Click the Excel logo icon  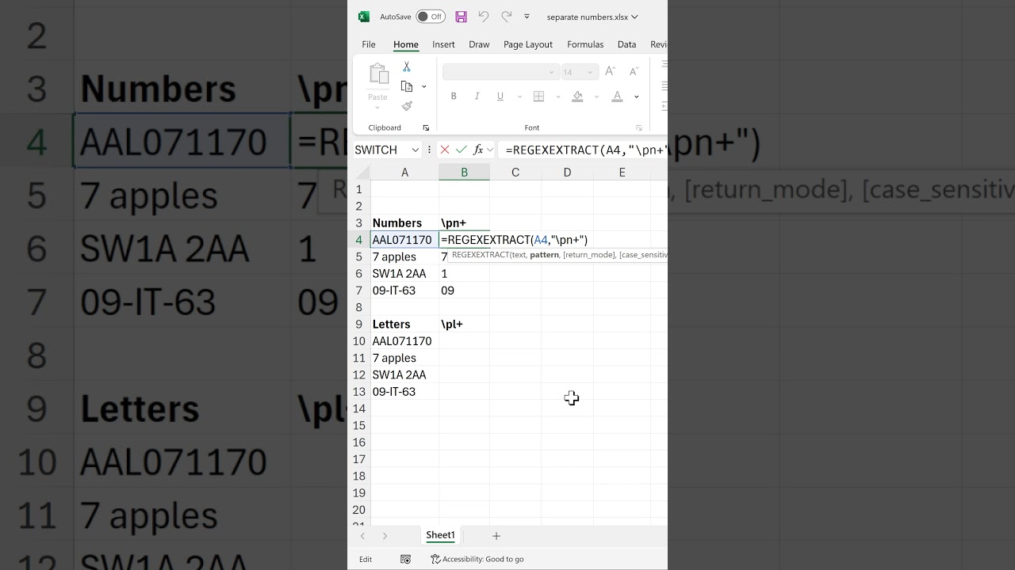(364, 17)
